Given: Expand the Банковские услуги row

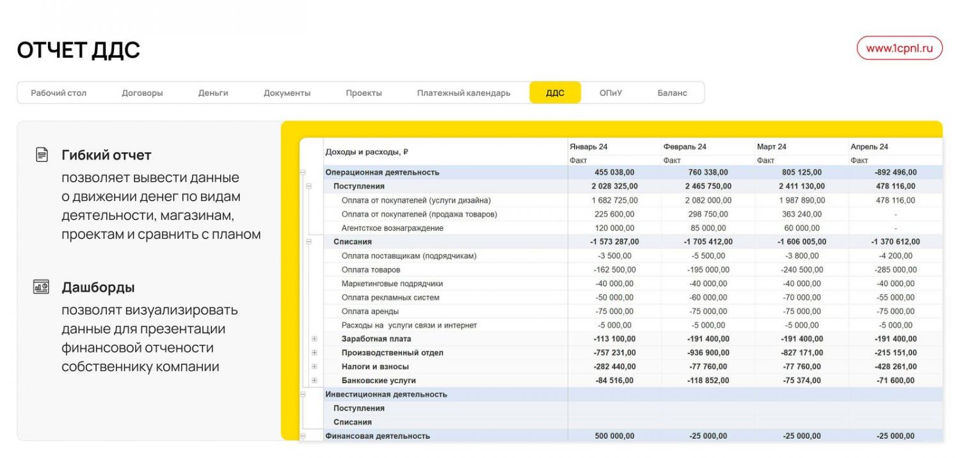Looking at the screenshot, I should pos(314,381).
